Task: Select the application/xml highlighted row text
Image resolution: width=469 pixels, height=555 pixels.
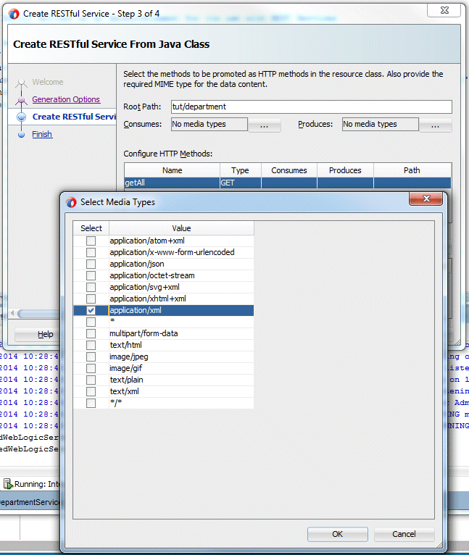Action: pos(136,310)
